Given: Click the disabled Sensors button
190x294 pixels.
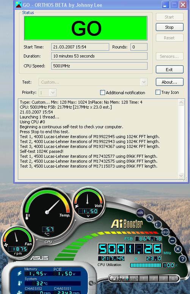Looking at the screenshot, I should coord(169,56).
